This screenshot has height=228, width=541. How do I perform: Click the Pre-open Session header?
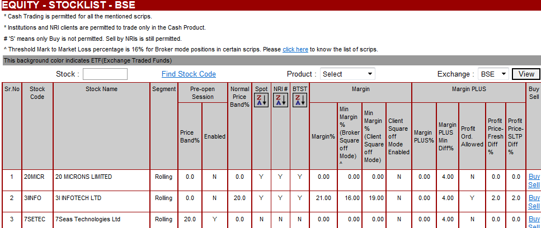203,93
